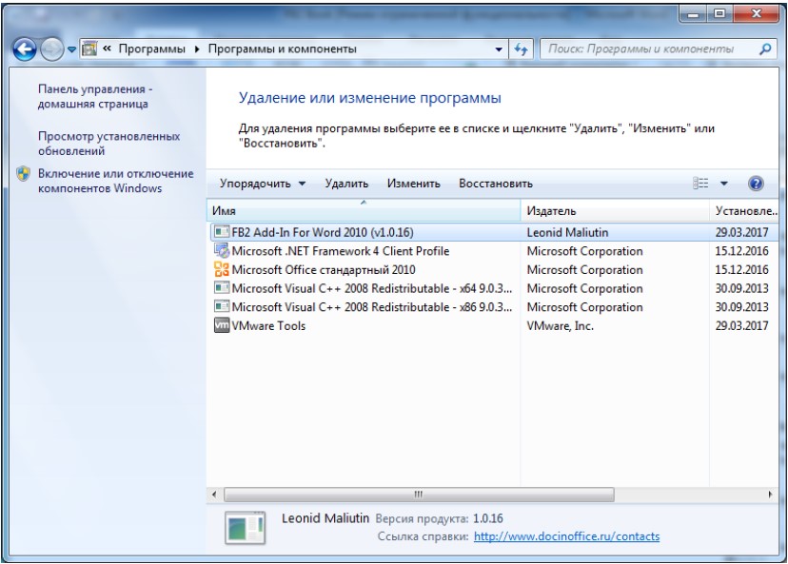Screen dimensions: 788x564
Task: Open Просмотр установленных обновлений link
Action: click(x=91, y=144)
